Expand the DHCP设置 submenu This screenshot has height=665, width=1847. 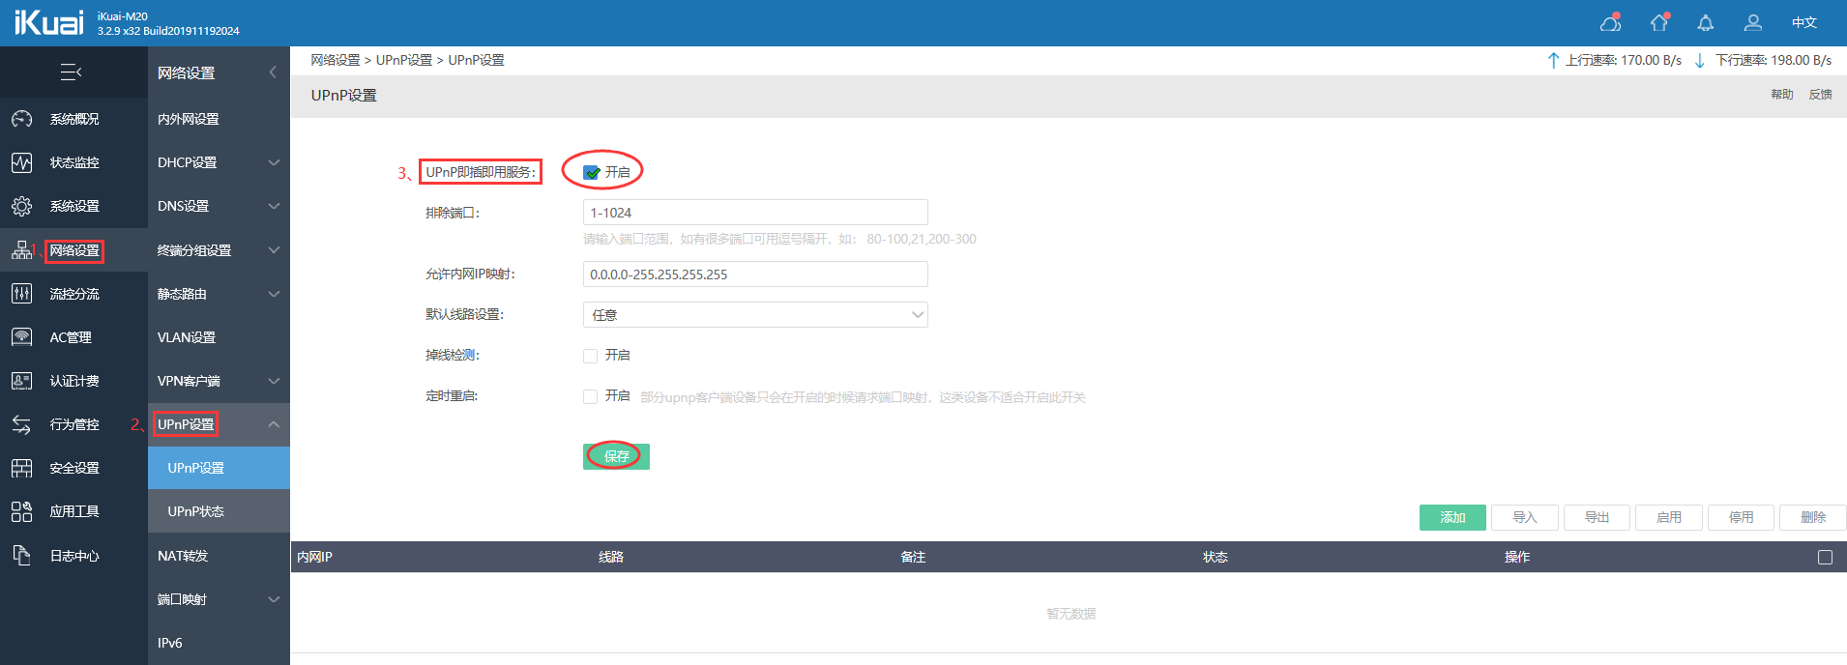(219, 162)
